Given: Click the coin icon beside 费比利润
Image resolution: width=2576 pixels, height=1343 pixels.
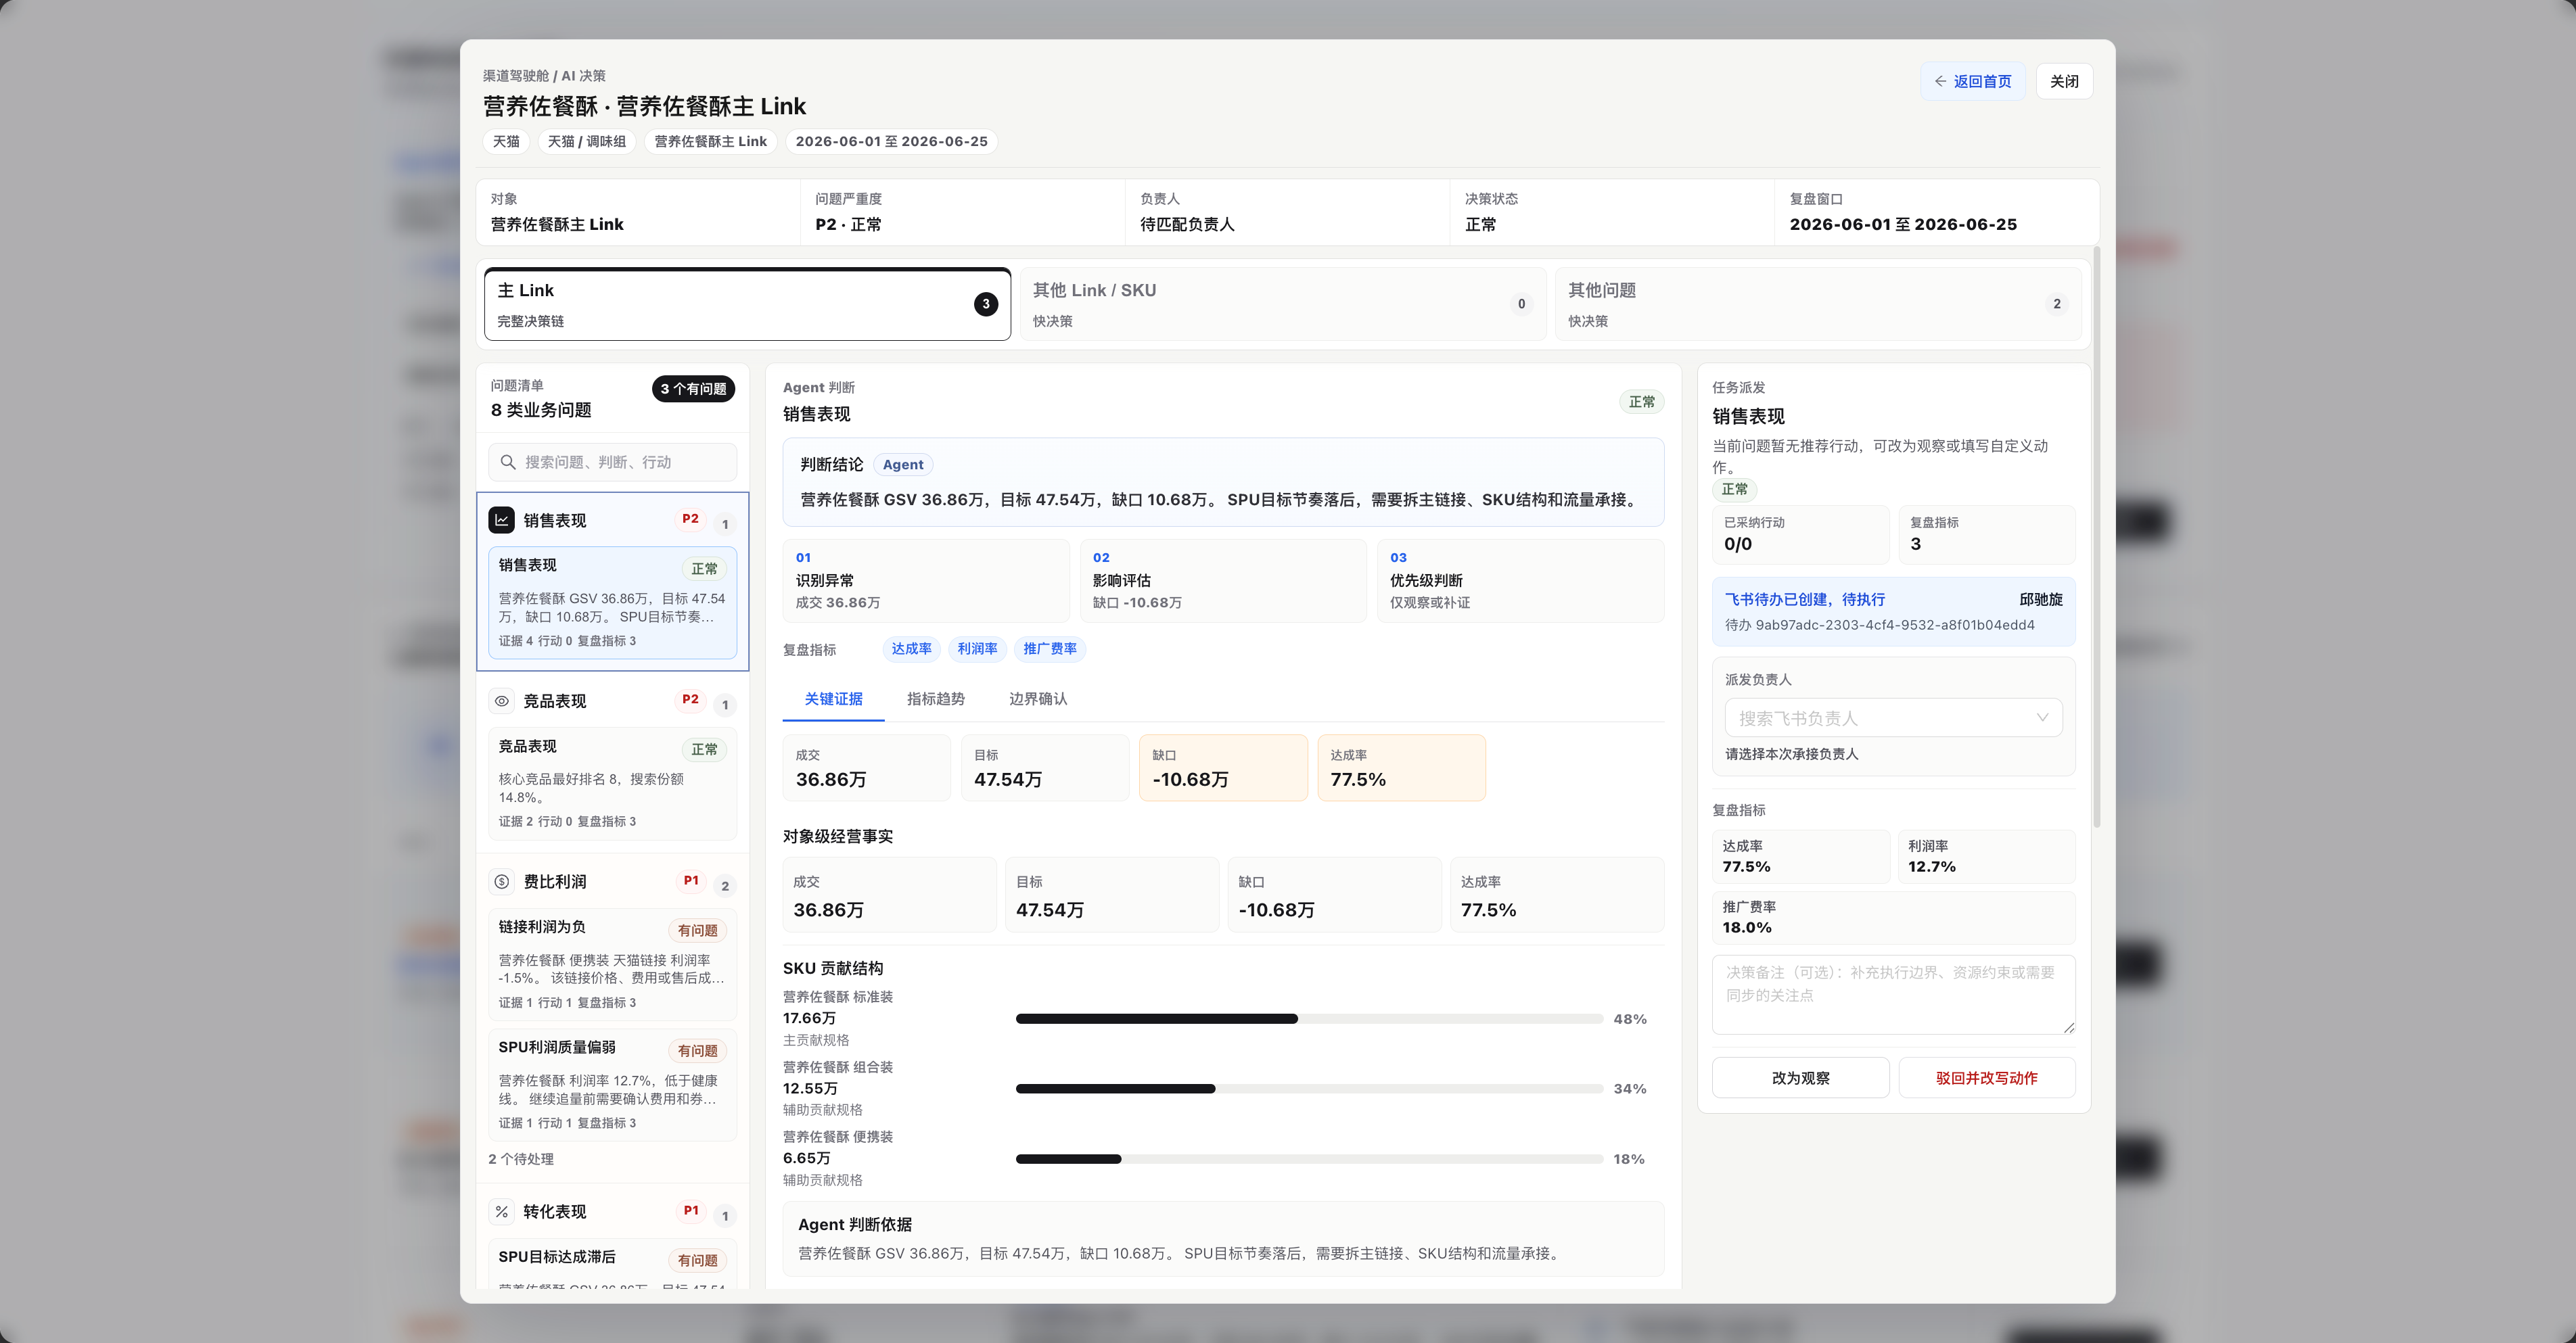Looking at the screenshot, I should click(501, 882).
